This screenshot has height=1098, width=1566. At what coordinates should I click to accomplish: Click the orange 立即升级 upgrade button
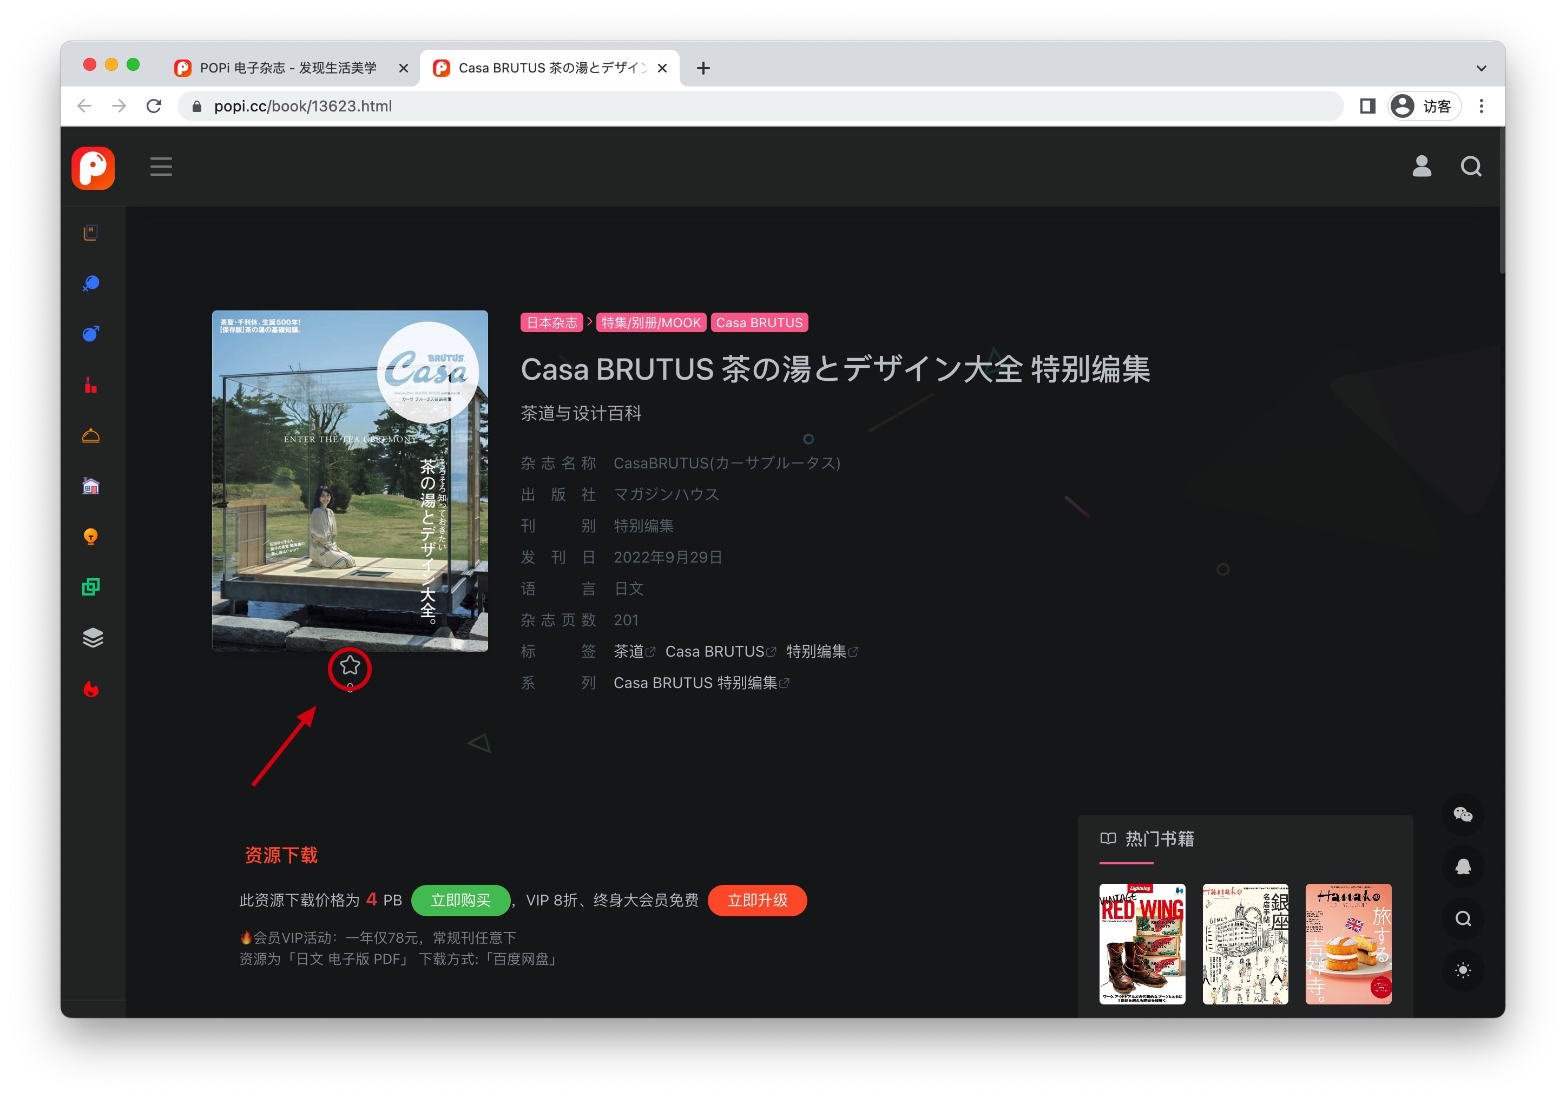pos(757,899)
